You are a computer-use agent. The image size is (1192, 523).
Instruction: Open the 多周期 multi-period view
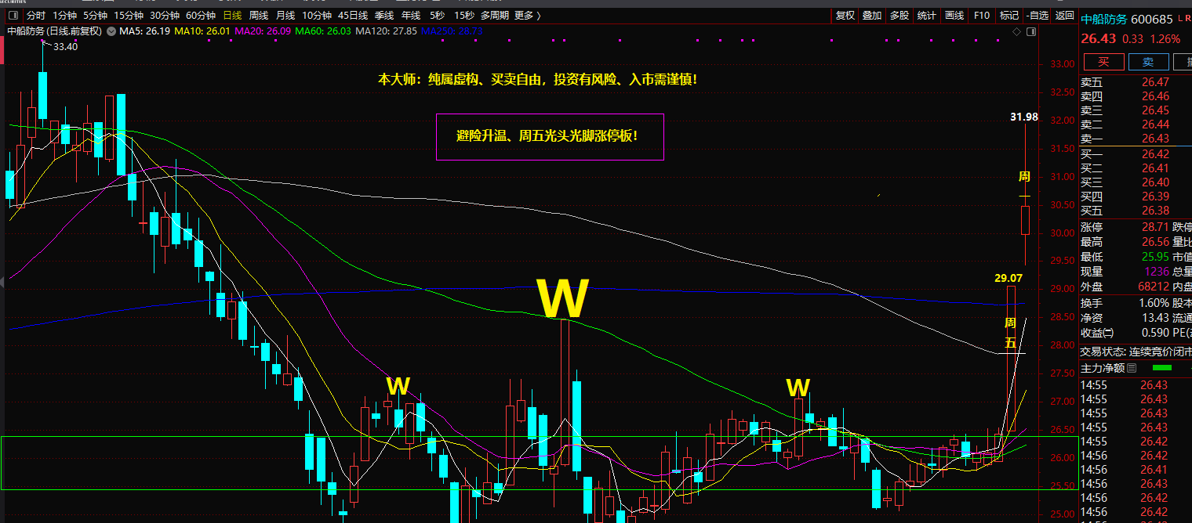click(x=494, y=15)
